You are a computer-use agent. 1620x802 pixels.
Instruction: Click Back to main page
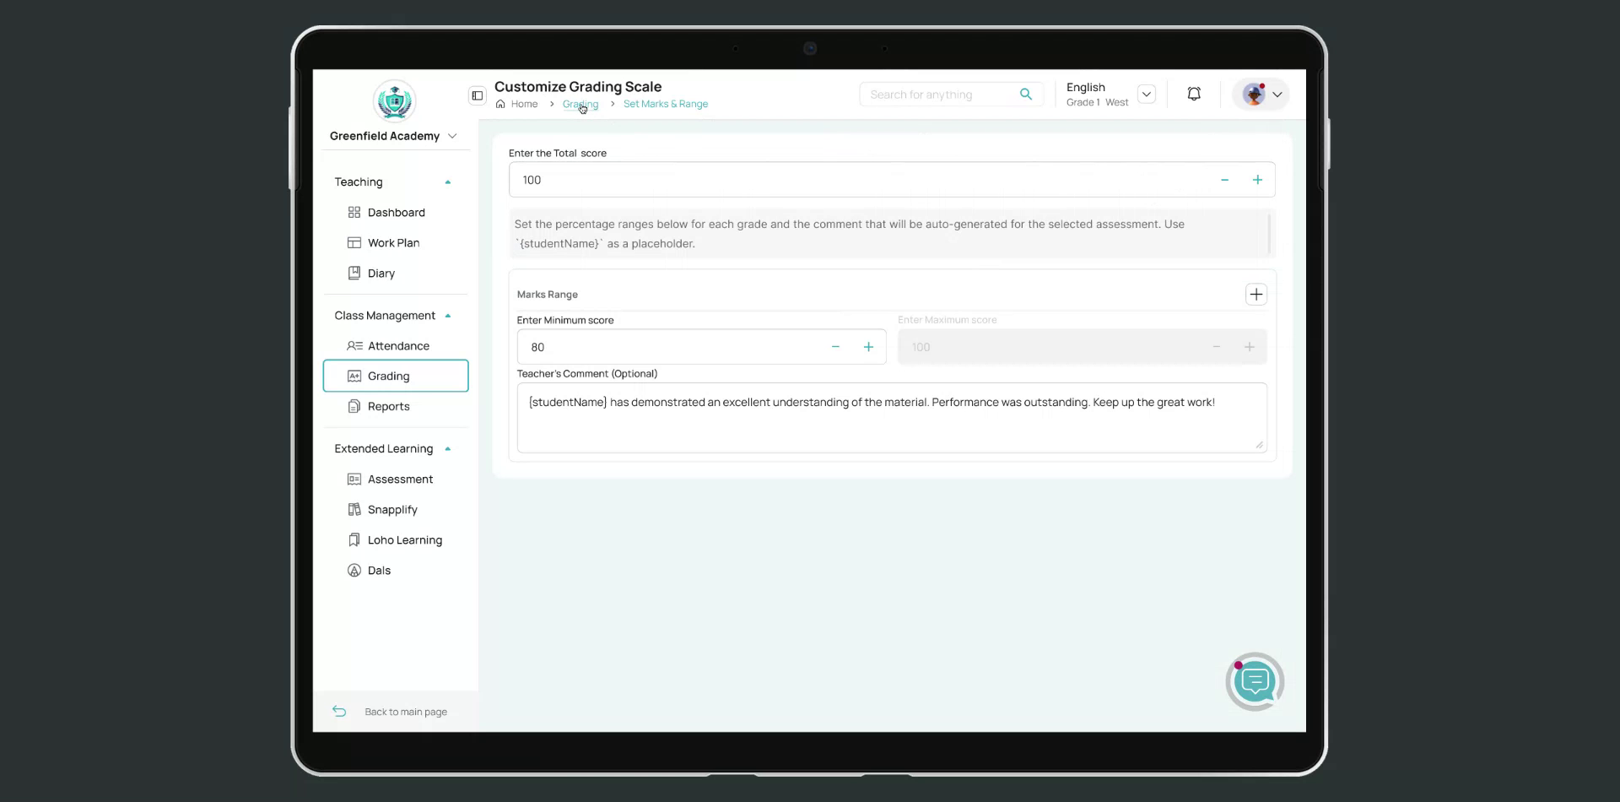(405, 711)
